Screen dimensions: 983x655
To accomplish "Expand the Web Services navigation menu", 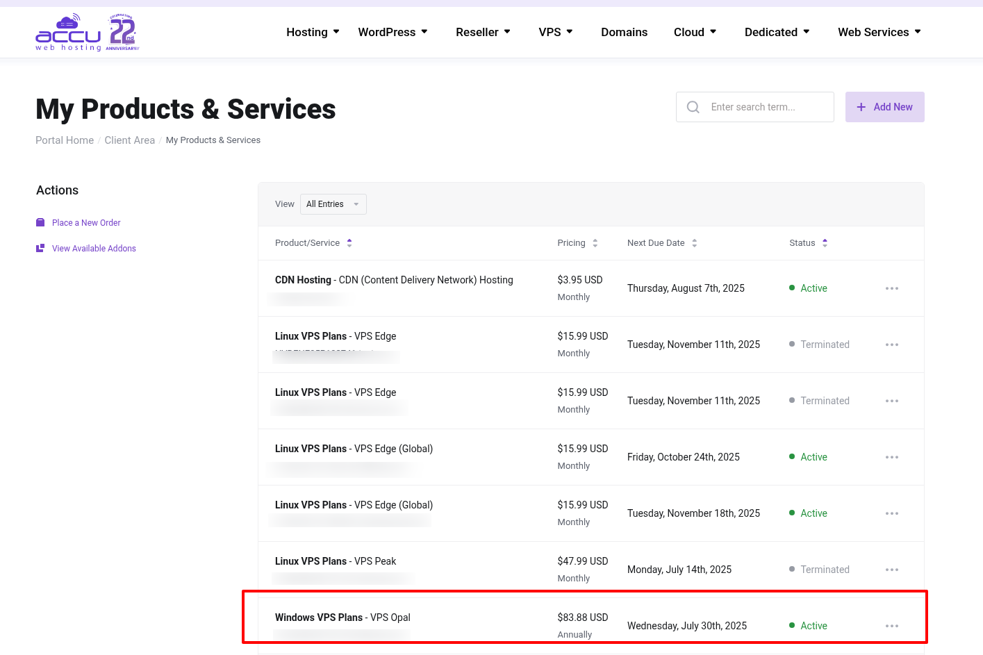I will point(879,32).
